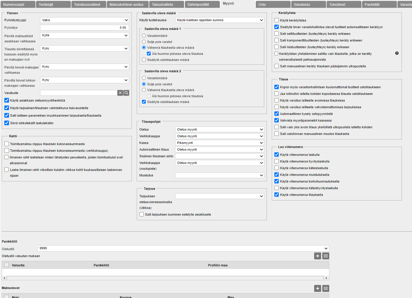
Task: Open Osto tab
Action: coord(273,4)
